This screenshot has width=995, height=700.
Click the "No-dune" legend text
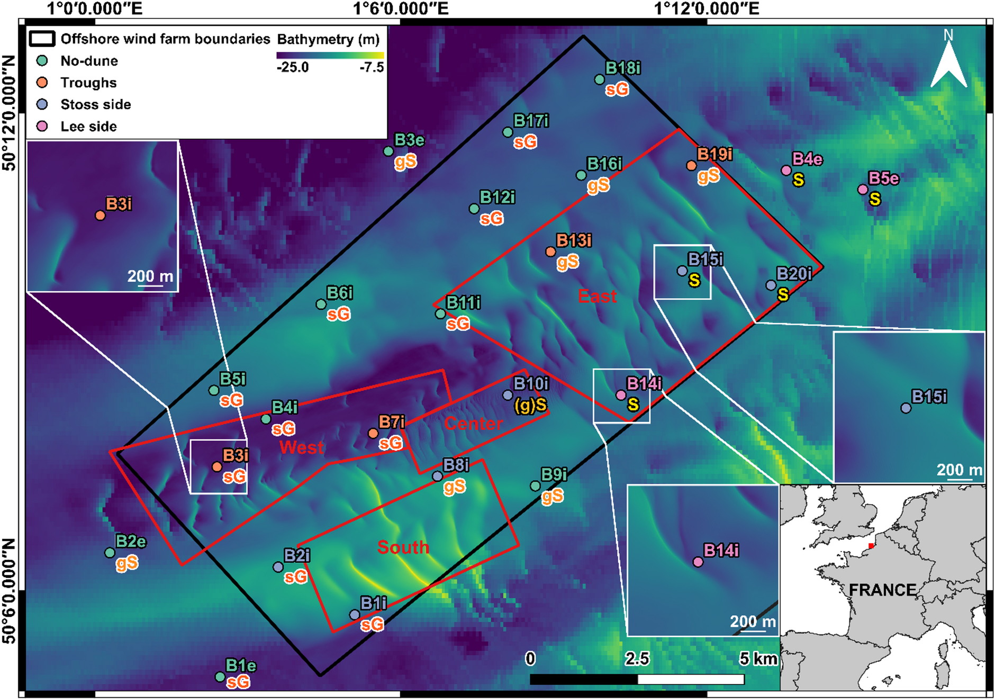coord(89,61)
